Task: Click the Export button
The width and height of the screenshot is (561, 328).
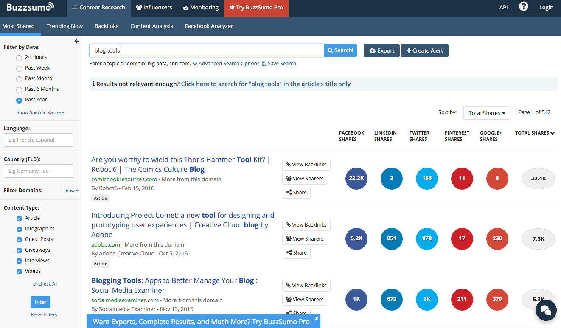Action: (382, 50)
